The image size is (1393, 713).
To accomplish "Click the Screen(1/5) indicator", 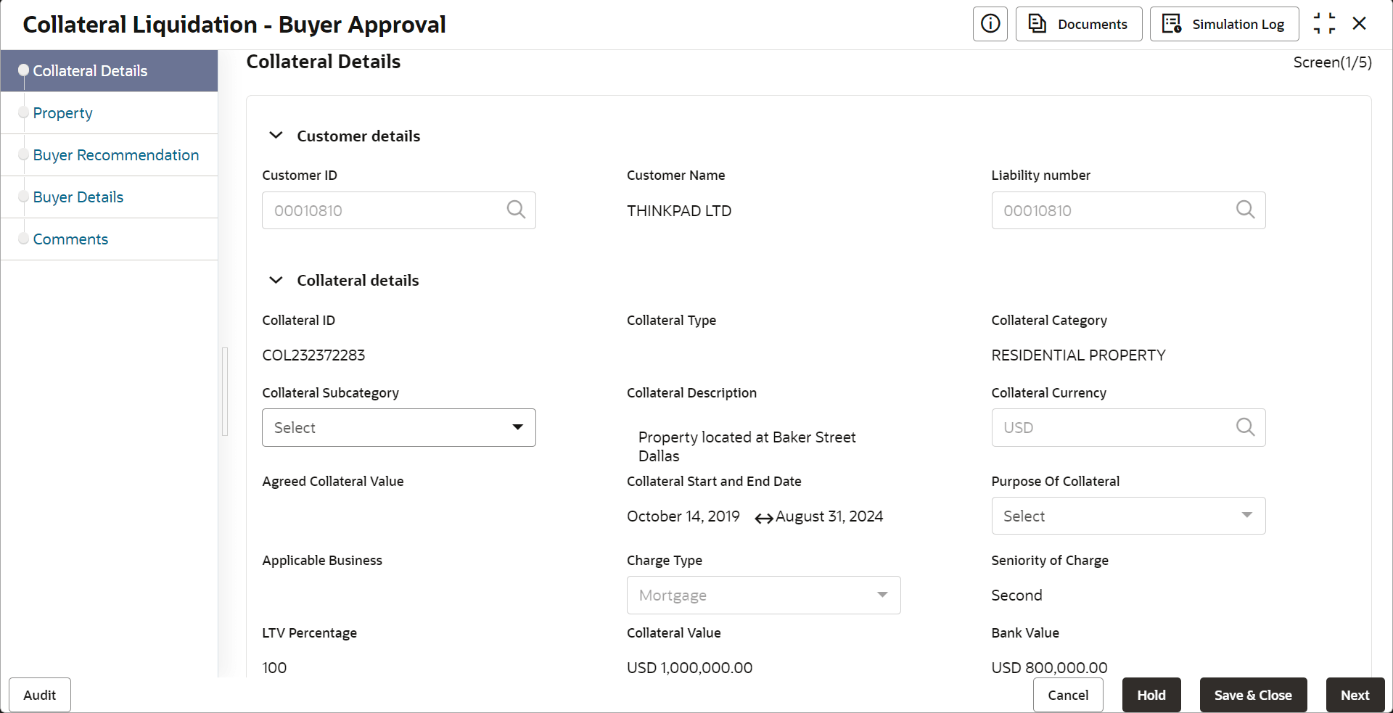I will click(x=1332, y=62).
